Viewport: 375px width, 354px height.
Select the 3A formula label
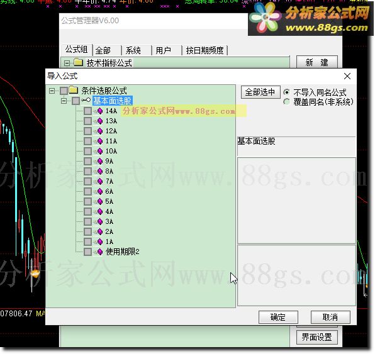click(109, 221)
